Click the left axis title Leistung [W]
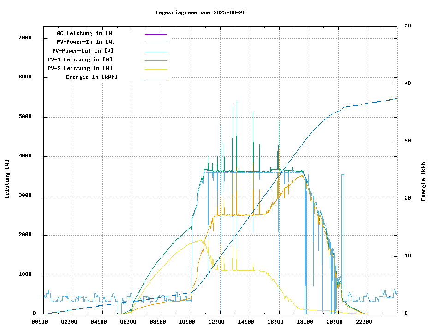Viewport: 443px width, 332px height. point(7,179)
